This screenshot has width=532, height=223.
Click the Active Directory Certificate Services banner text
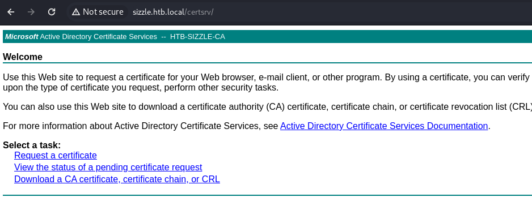coord(98,37)
